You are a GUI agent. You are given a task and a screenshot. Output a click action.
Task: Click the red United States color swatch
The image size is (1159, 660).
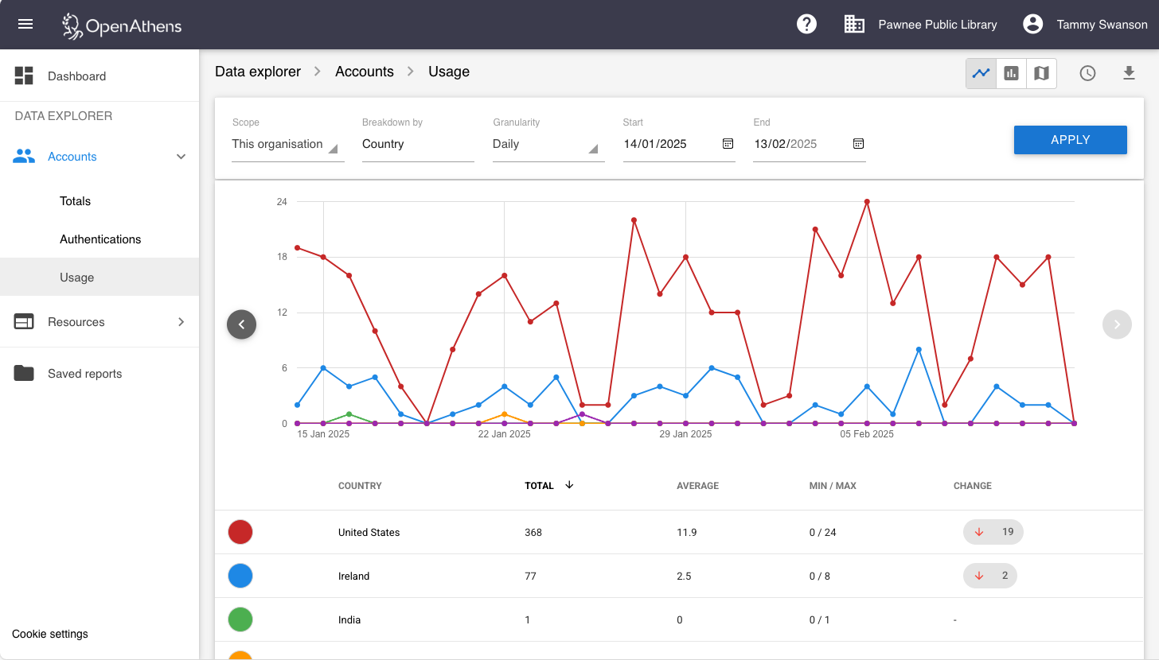pos(240,532)
